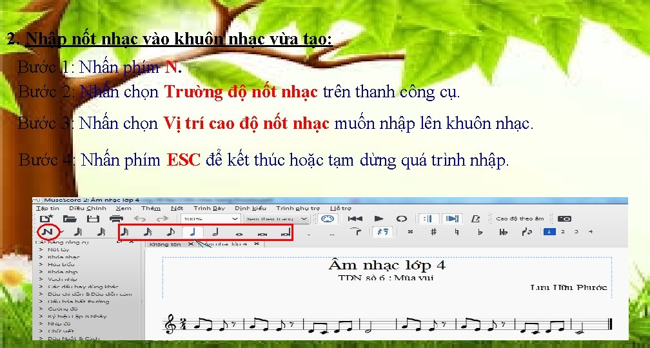
Task: Switch to the Không tên tab
Action: click(165, 244)
